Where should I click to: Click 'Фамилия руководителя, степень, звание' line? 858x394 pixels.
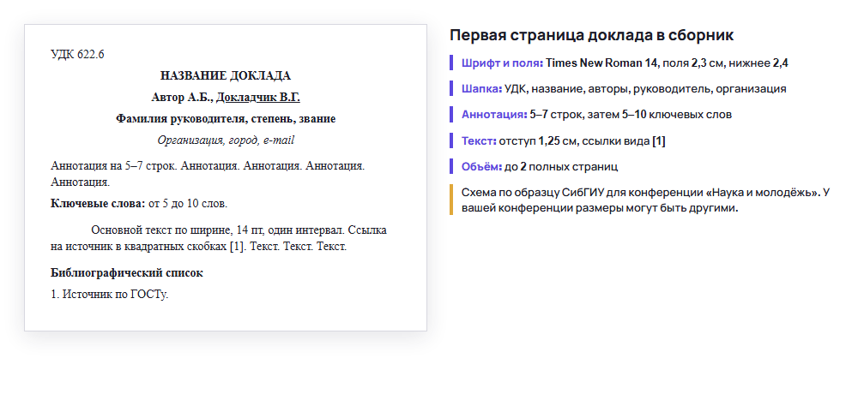[x=226, y=118]
